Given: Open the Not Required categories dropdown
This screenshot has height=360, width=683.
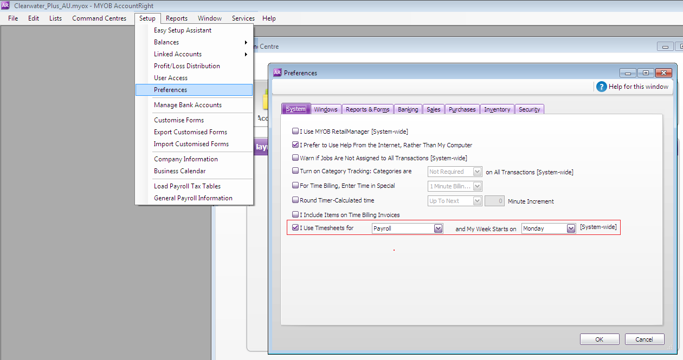Looking at the screenshot, I should pos(477,172).
